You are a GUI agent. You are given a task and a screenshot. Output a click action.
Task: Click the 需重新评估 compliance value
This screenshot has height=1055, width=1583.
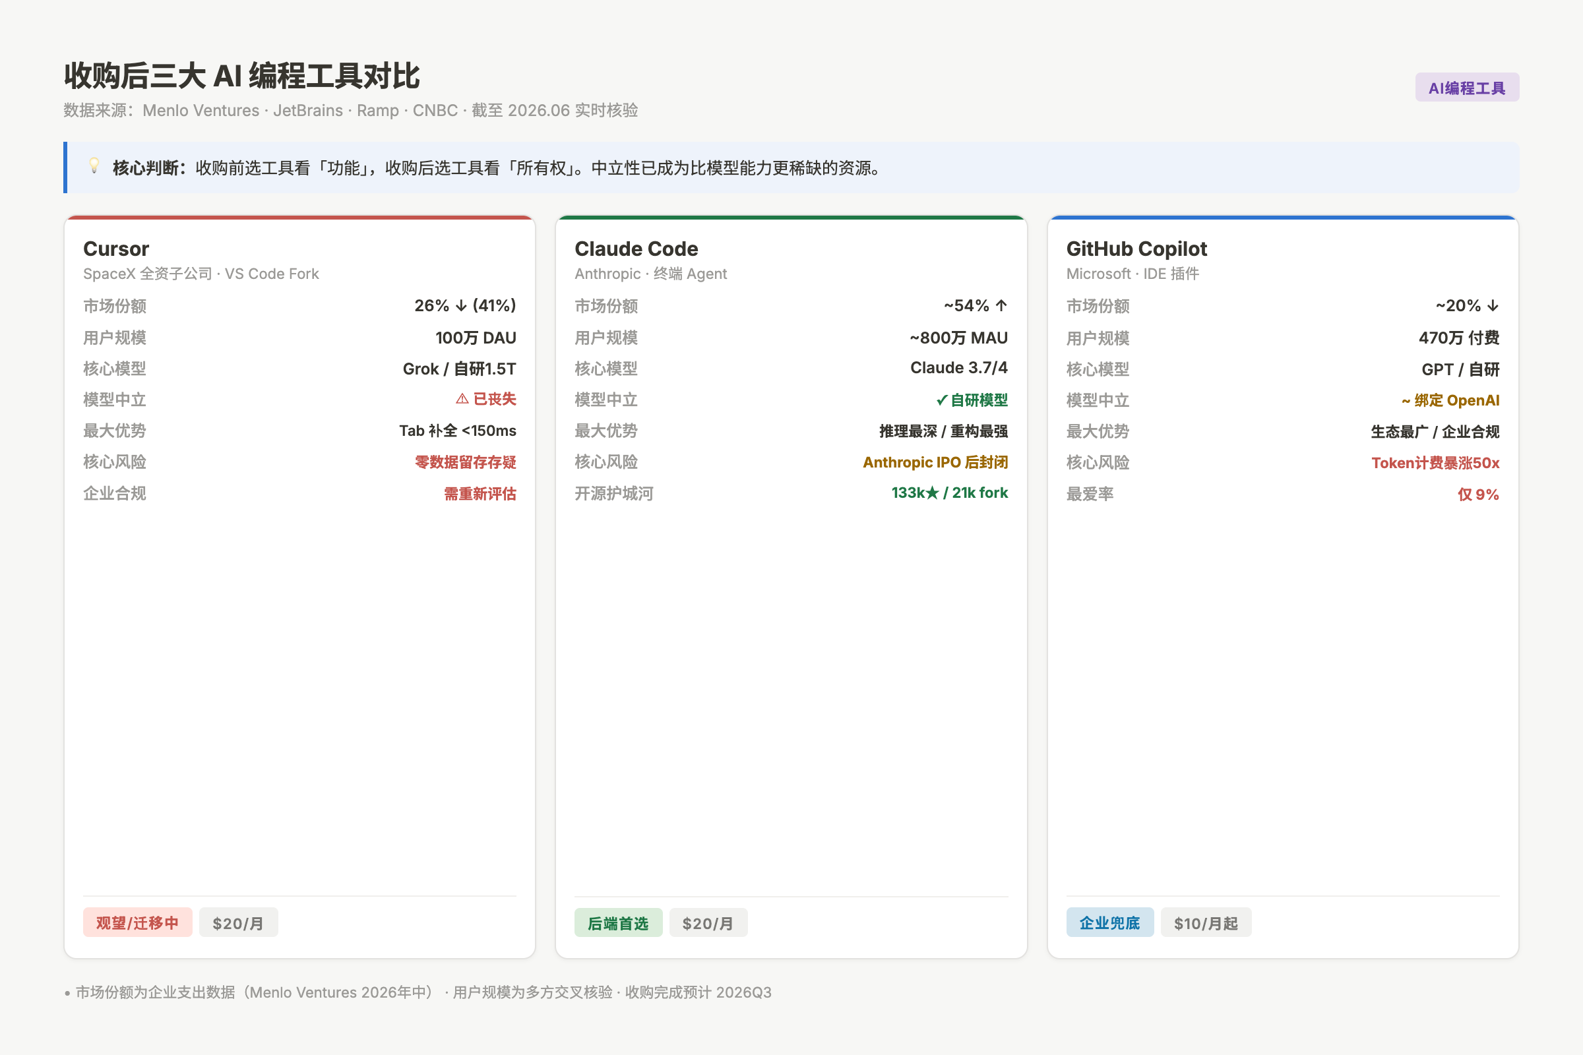480,494
